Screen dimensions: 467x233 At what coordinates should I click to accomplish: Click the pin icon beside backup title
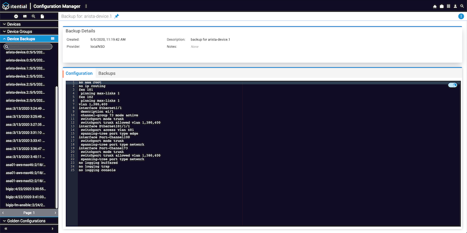[116, 16]
